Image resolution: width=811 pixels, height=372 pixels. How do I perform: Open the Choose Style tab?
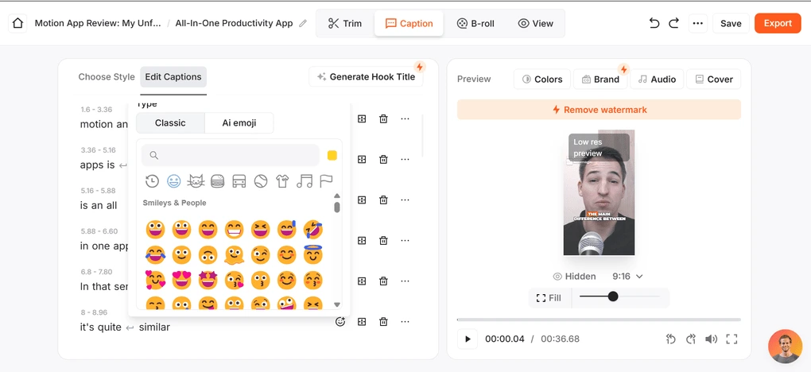(x=107, y=77)
